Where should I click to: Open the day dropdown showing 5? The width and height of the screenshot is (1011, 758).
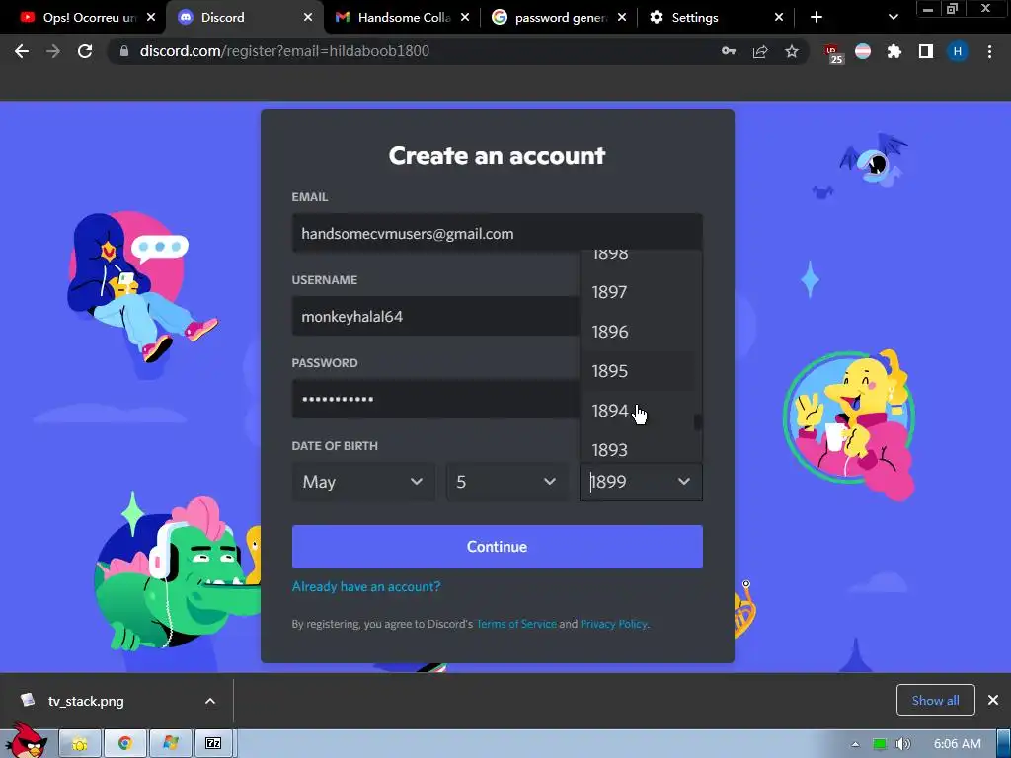[x=506, y=482]
